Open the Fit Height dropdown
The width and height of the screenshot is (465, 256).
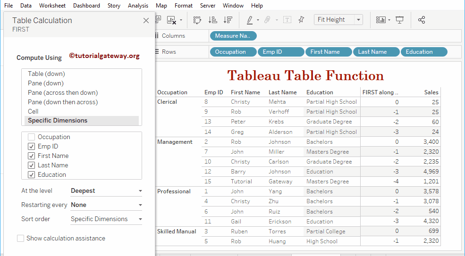click(x=338, y=19)
